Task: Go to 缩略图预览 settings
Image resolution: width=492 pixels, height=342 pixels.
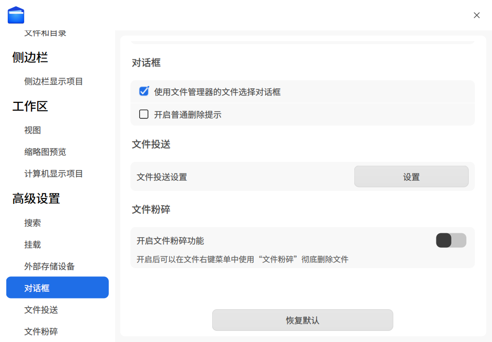Action: 45,152
